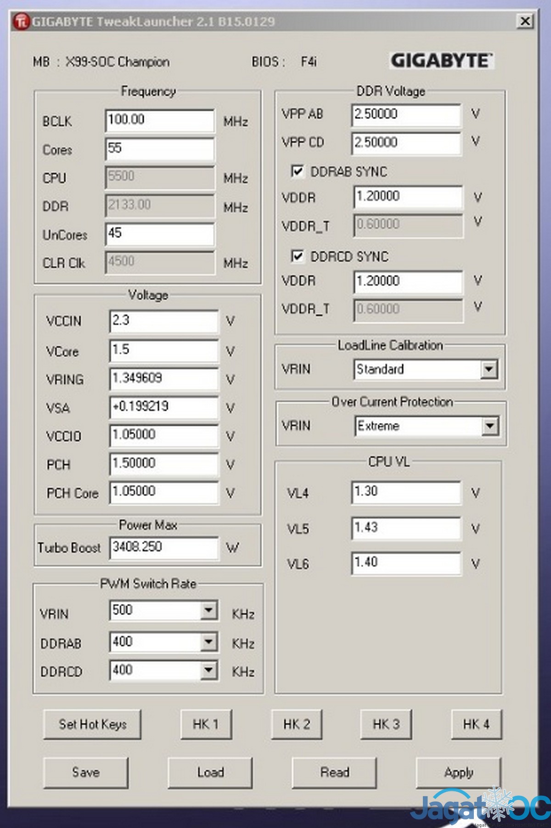
Task: Click the VCore voltage field
Action: click(164, 351)
